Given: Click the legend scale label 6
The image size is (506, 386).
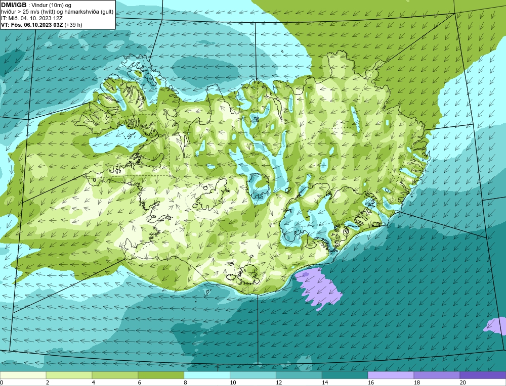Looking at the screenshot, I should click(140, 382).
